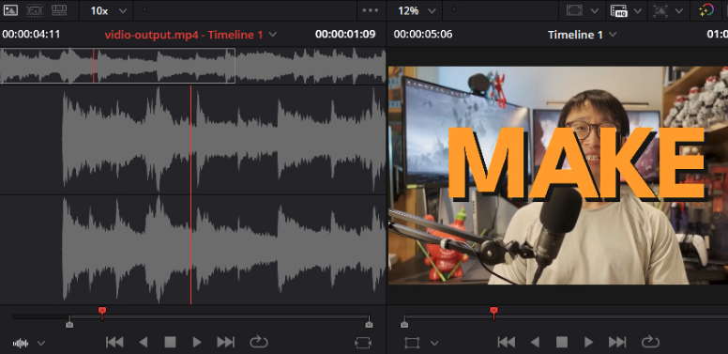
Task: Select the first source viewer mode icon
Action: [x=10, y=9]
